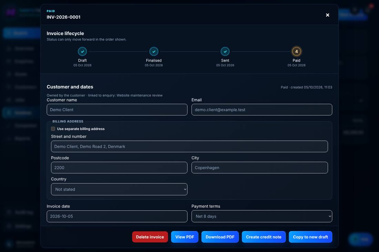The height and width of the screenshot is (252, 379).
Task: Close the invoice dialog with the X icon
Action: tap(328, 15)
